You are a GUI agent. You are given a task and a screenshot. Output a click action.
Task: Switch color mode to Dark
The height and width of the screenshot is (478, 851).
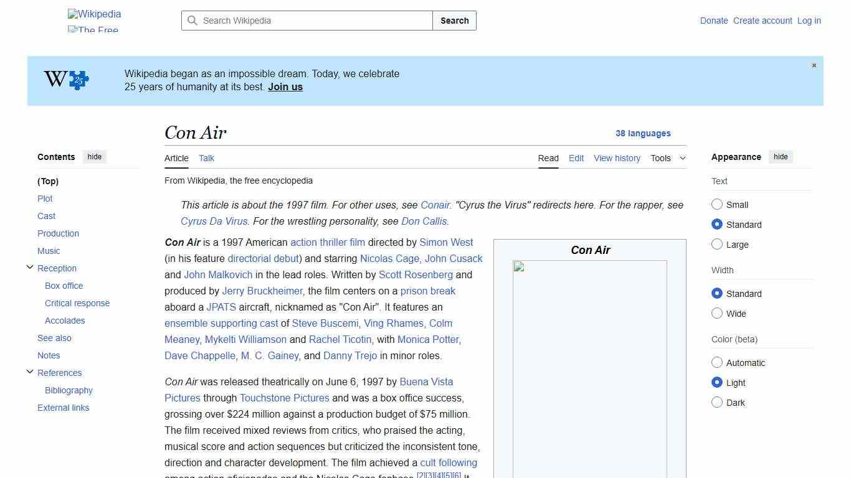[717, 402]
